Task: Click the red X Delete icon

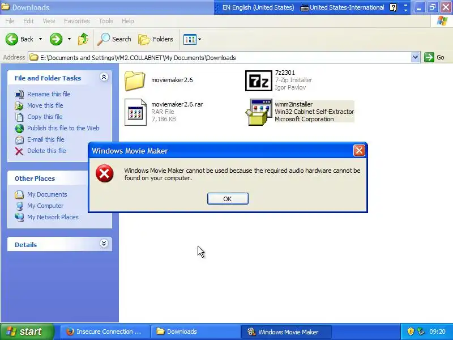Action: [19, 151]
